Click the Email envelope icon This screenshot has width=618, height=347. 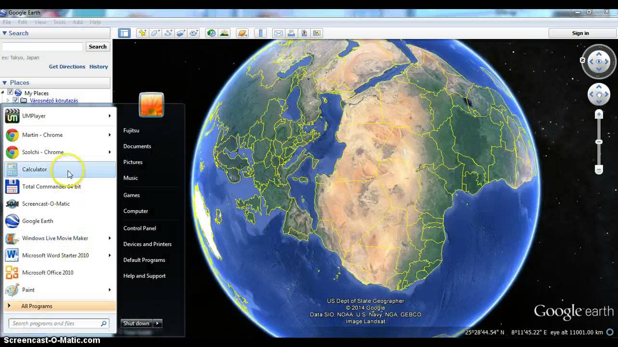point(279,33)
